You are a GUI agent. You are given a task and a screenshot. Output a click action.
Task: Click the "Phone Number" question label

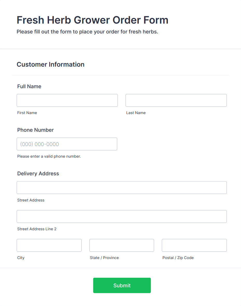click(36, 130)
